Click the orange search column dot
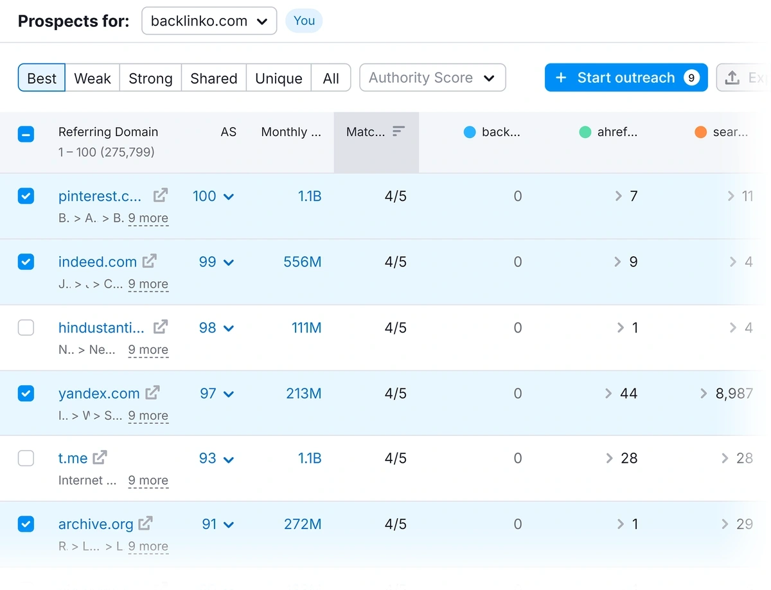The image size is (771, 590). click(701, 132)
